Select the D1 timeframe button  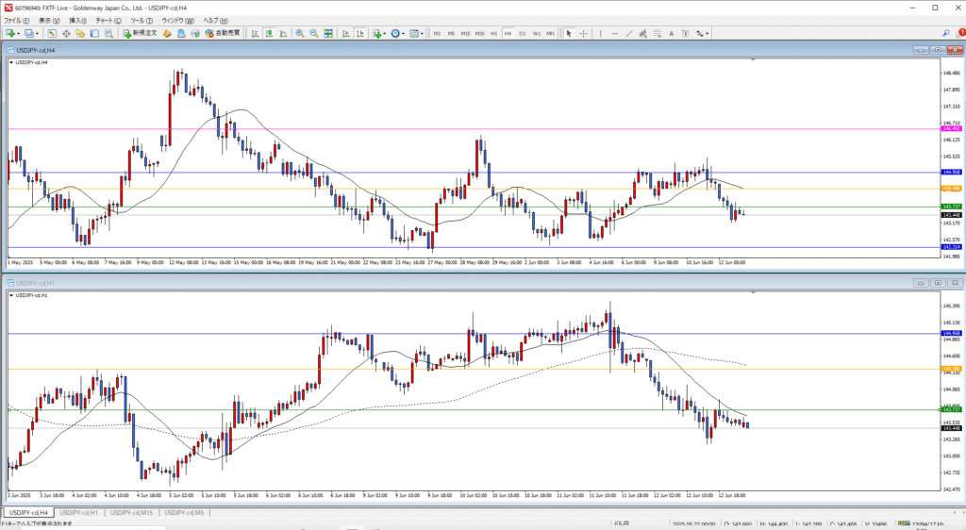(x=523, y=33)
